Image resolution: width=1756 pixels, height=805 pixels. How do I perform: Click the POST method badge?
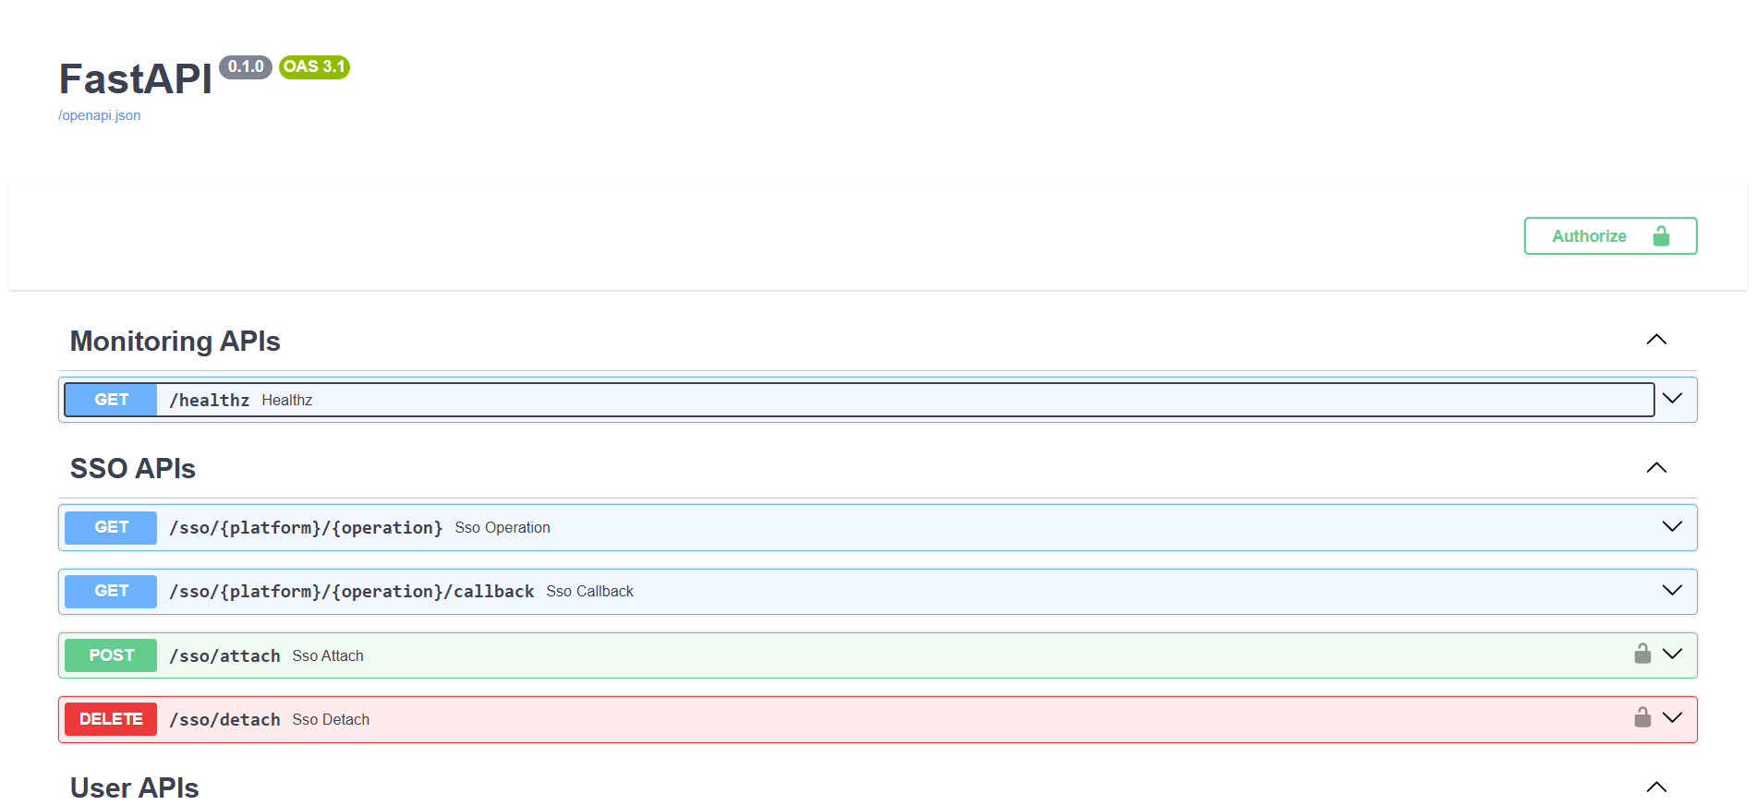tap(111, 655)
